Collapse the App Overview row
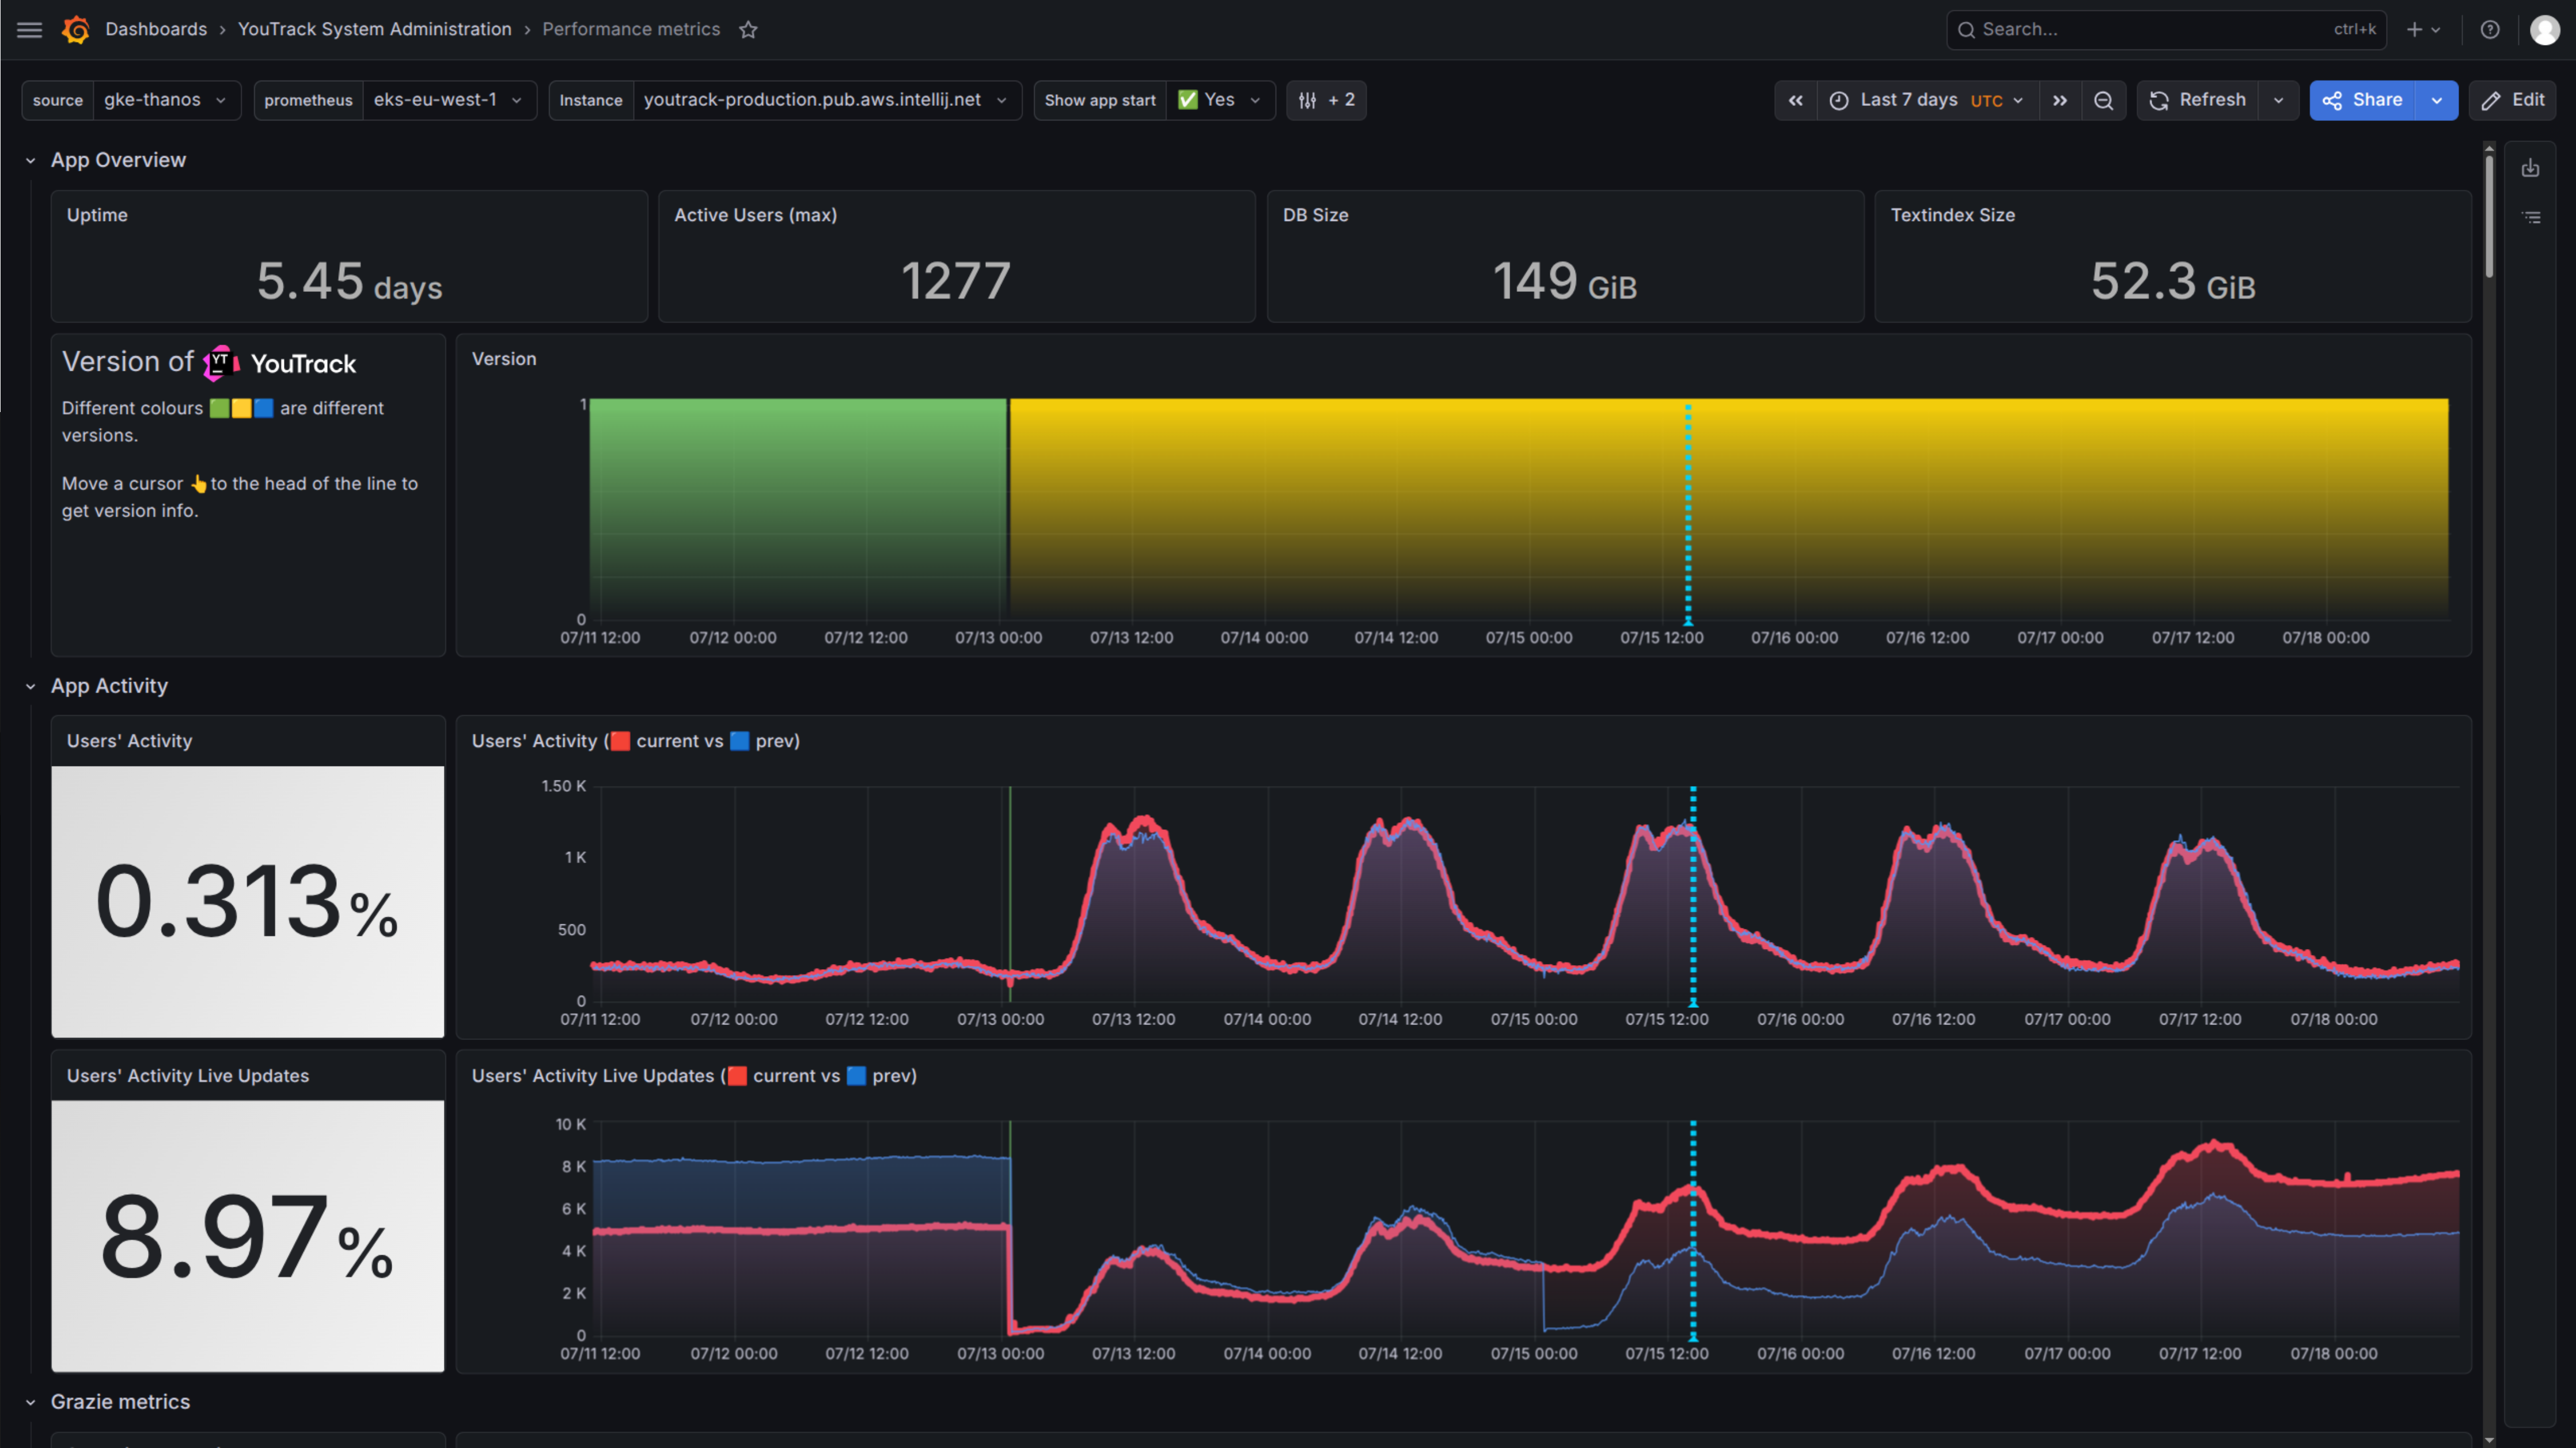2576x1448 pixels. (x=30, y=160)
